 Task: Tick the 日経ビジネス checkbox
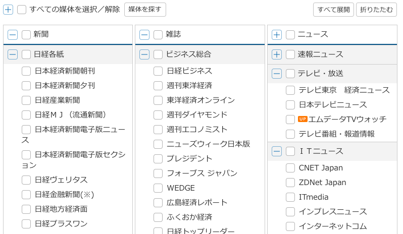click(x=158, y=71)
